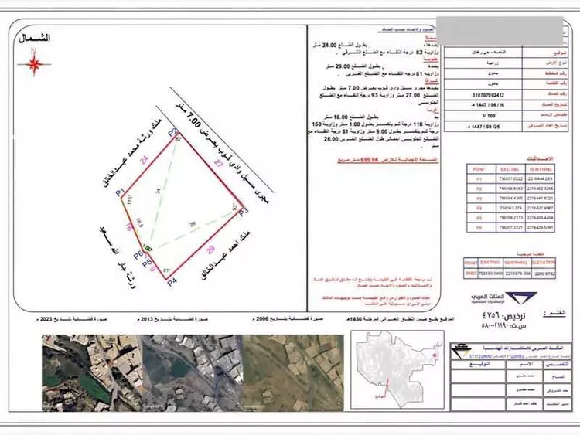Open the 2023 satellite image thumbnail
The image size is (580, 435).
pyautogui.click(x=92, y=373)
